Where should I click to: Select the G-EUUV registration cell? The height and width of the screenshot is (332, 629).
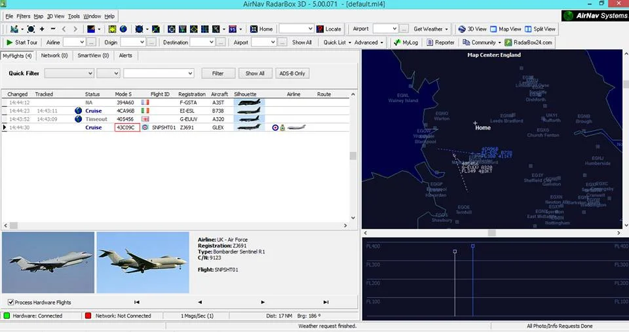tap(188, 119)
